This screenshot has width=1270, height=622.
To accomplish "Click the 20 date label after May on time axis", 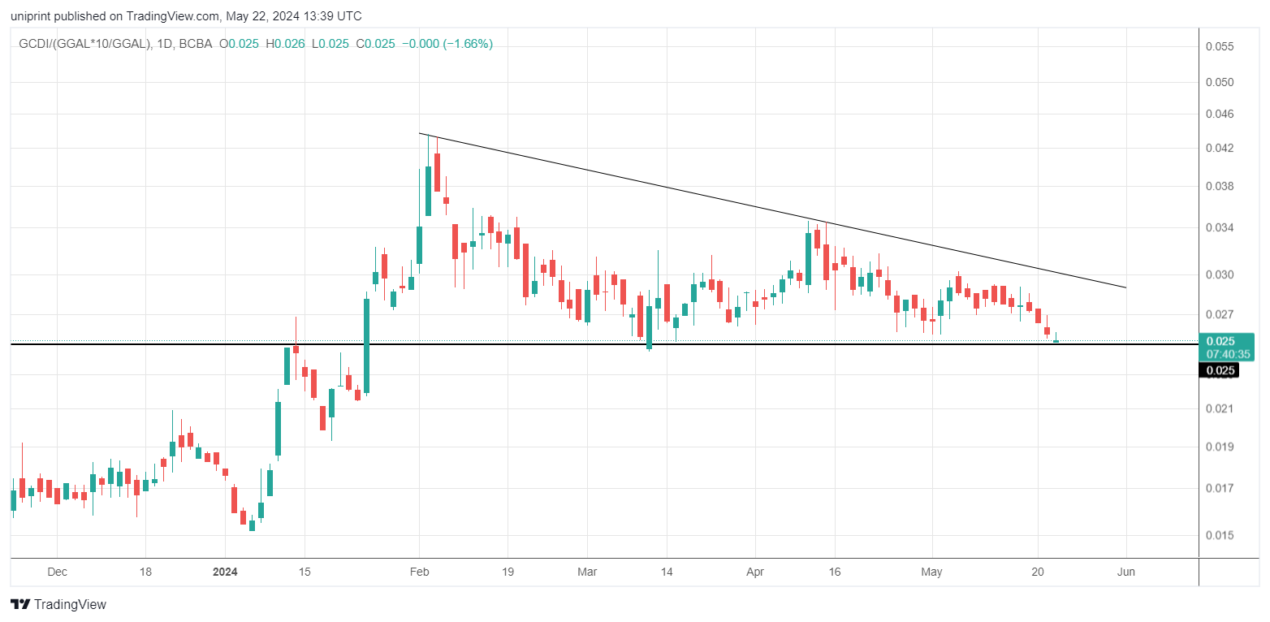I will coord(1037,572).
